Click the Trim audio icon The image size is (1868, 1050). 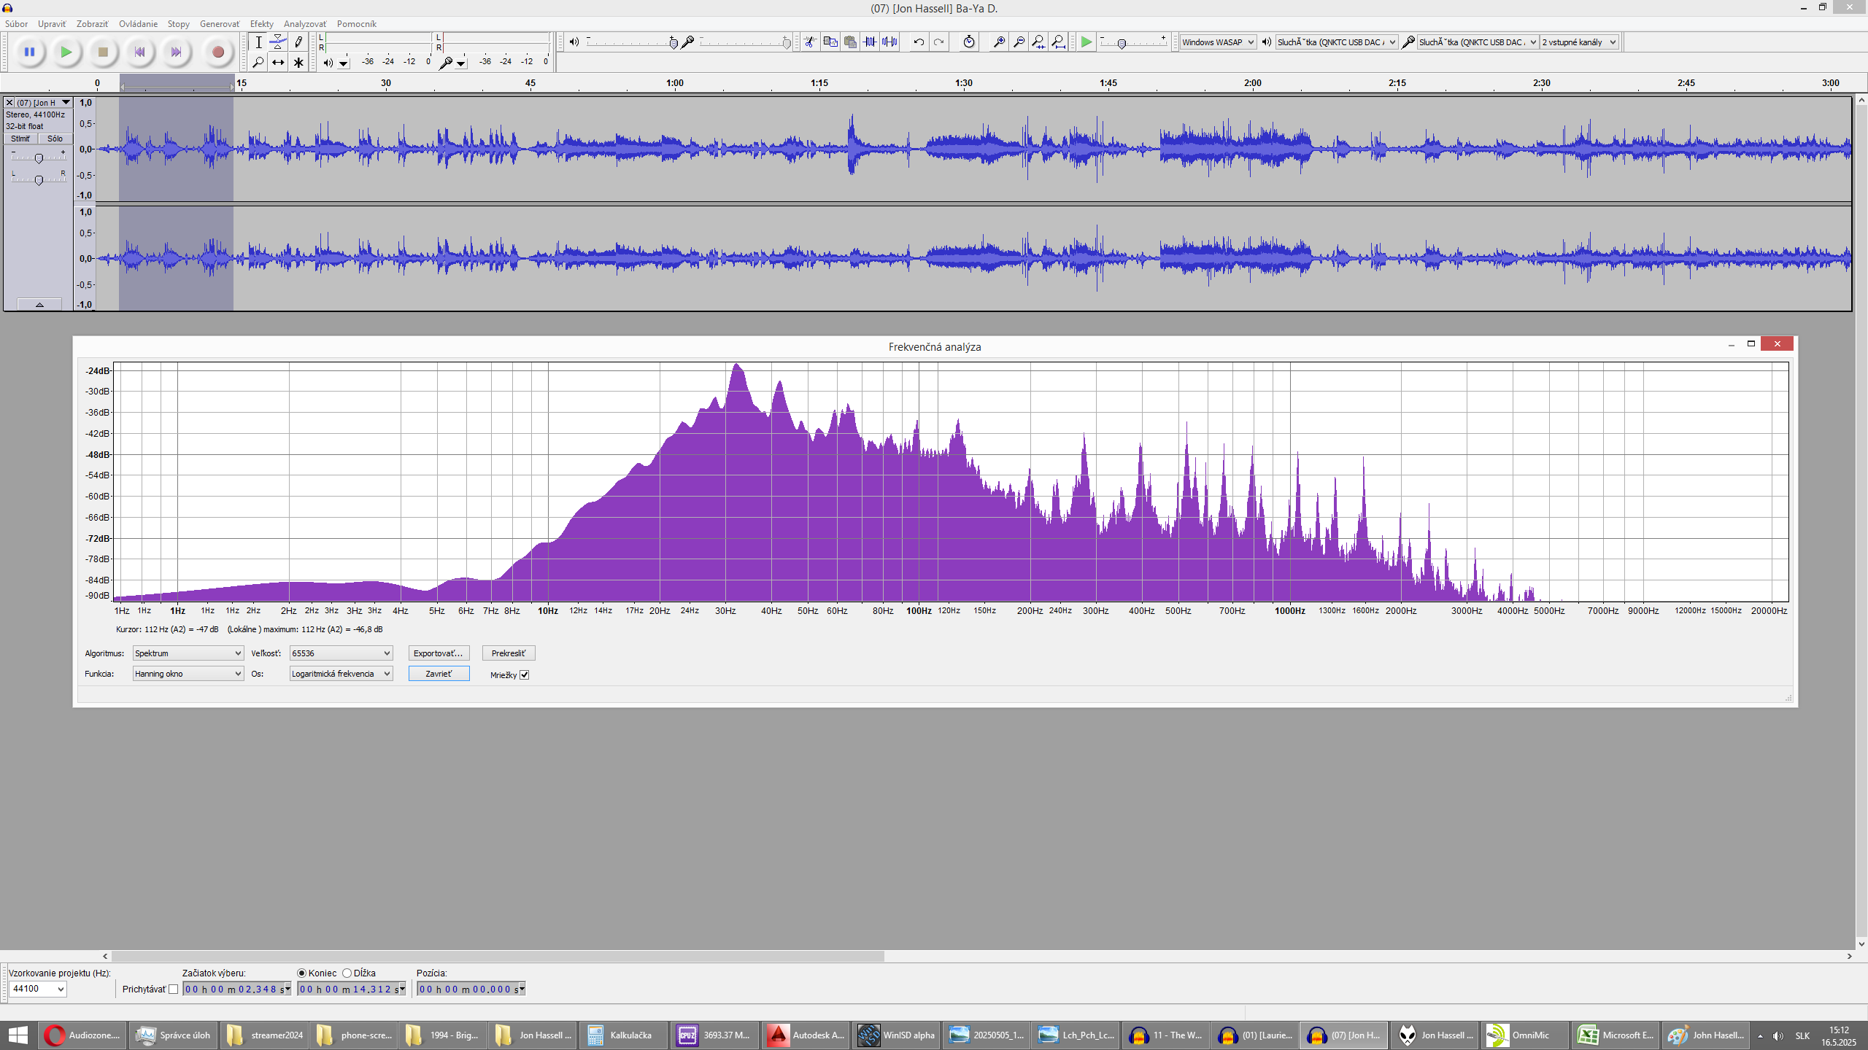point(870,42)
